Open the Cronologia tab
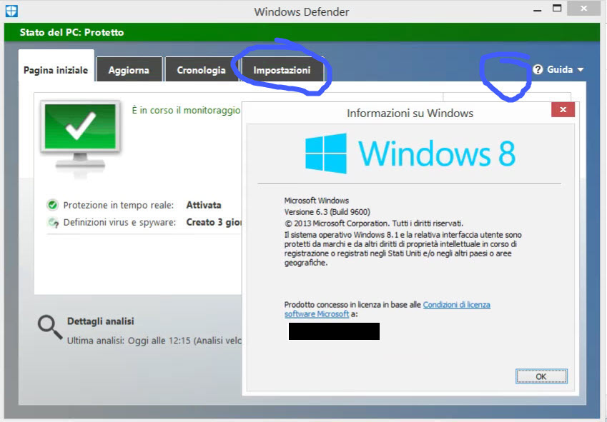 tap(202, 69)
